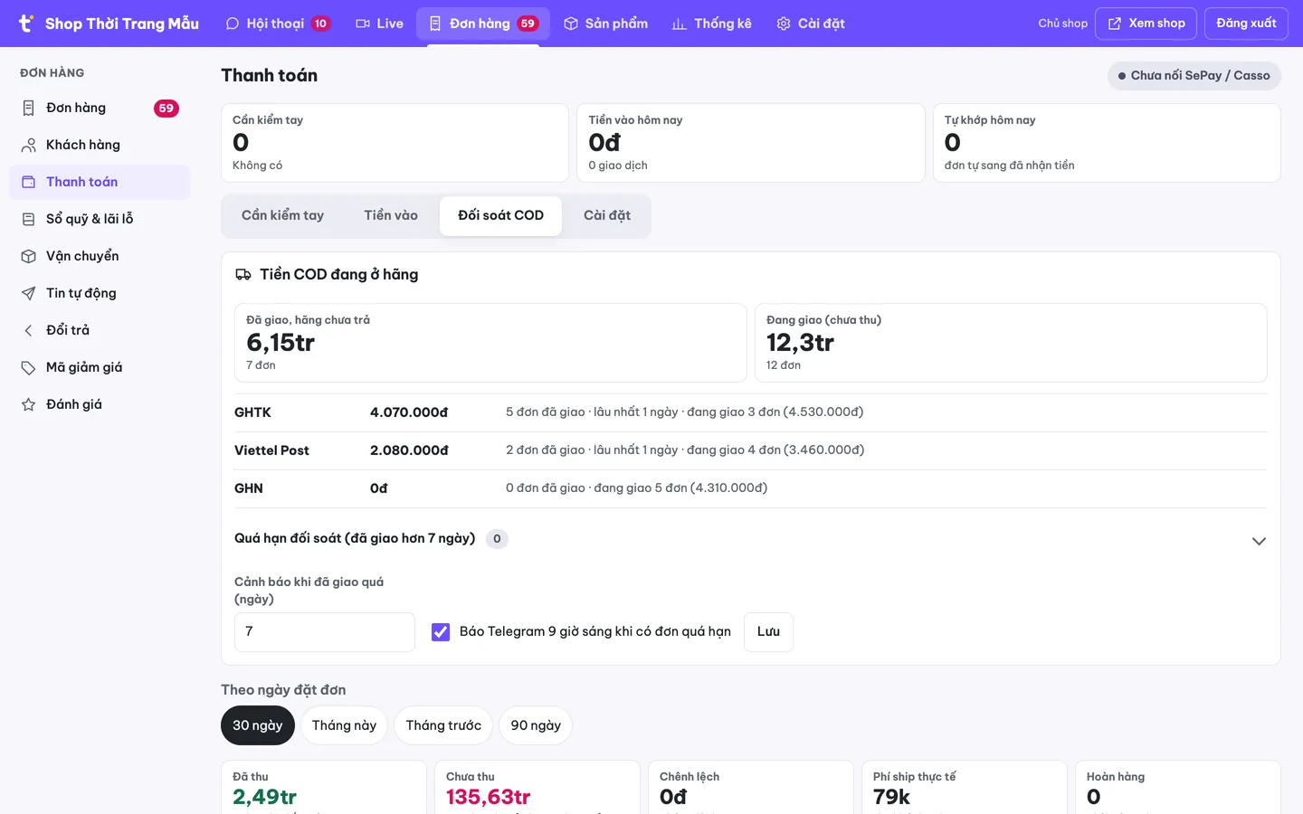Uncheck the Báo Telegram 9 giờ sáng checkbox
This screenshot has height=814, width=1303.
coord(441,632)
